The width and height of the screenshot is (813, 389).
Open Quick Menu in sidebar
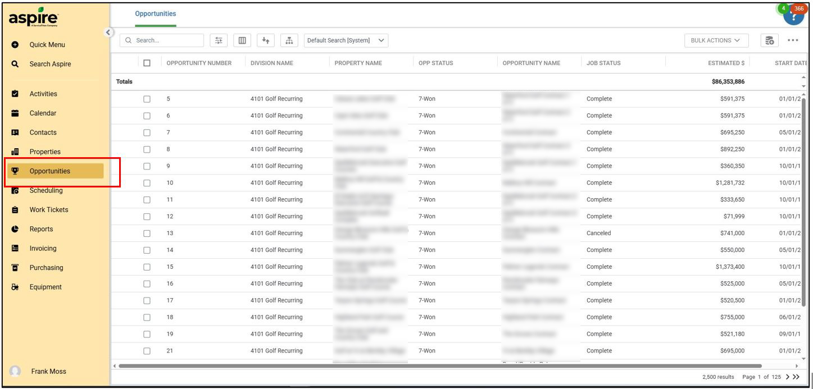pyautogui.click(x=47, y=45)
